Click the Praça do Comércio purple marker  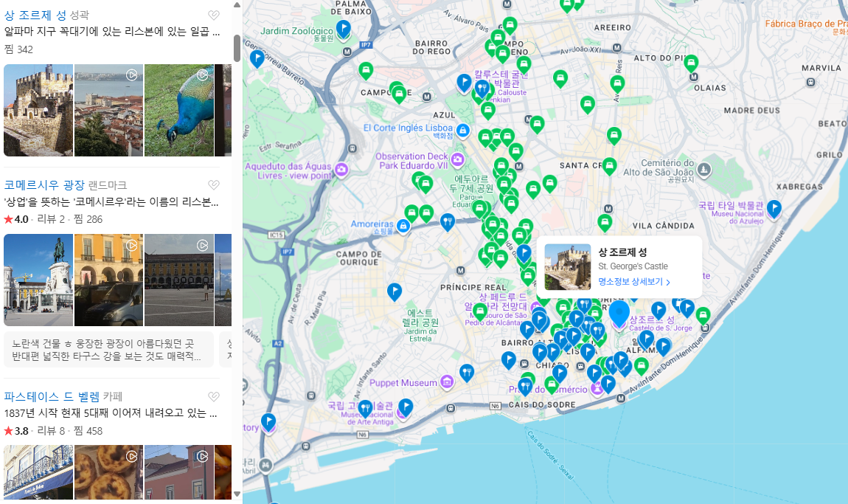[x=597, y=387]
